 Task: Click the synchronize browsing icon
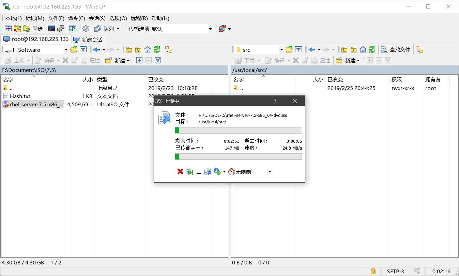pos(17,29)
